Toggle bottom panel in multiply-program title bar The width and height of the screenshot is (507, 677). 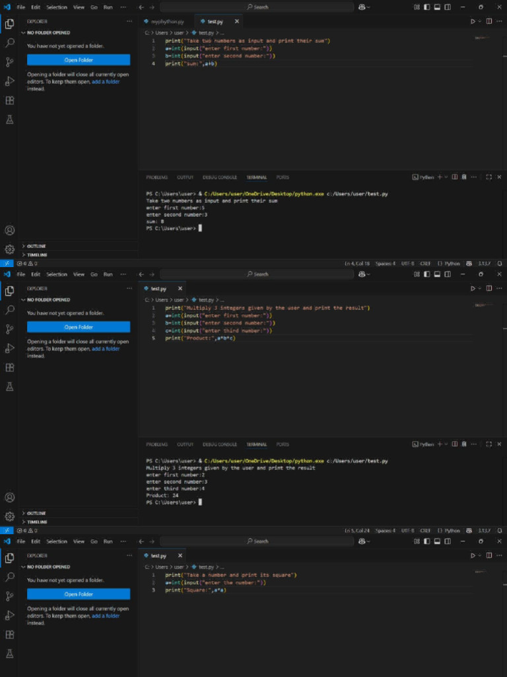click(437, 274)
